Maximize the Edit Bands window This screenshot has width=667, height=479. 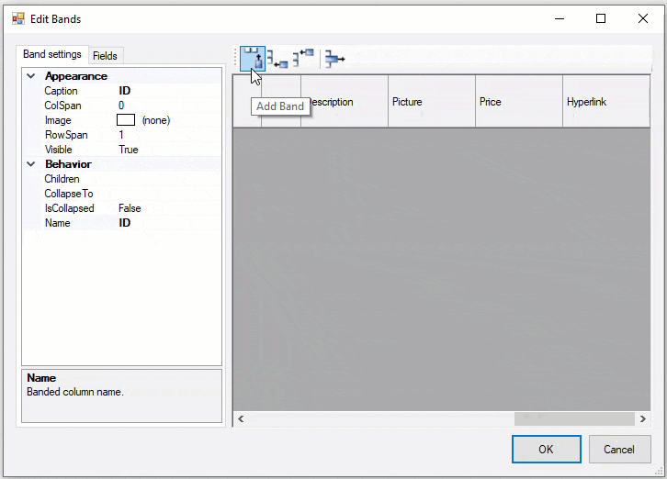click(601, 18)
